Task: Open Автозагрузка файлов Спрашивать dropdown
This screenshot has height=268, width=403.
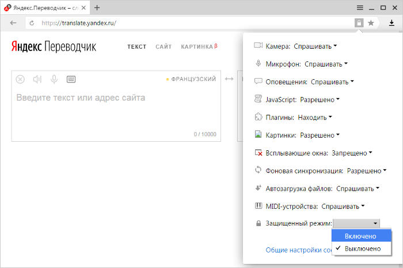Action: pos(358,189)
